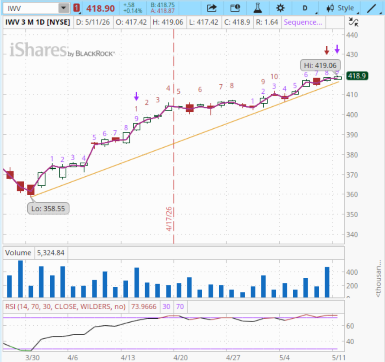Click the D: 5/11/26 date value
This screenshot has height=362, width=385.
click(93, 22)
